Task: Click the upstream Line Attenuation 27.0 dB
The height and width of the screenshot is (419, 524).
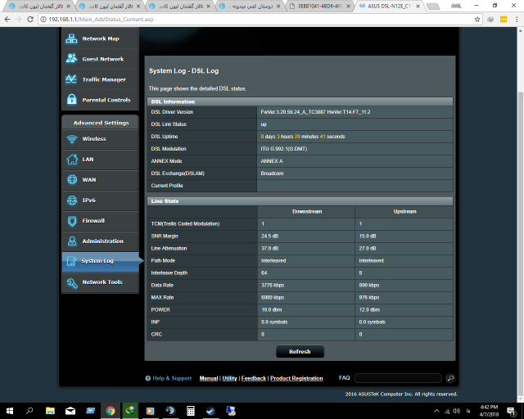Action: (x=368, y=249)
